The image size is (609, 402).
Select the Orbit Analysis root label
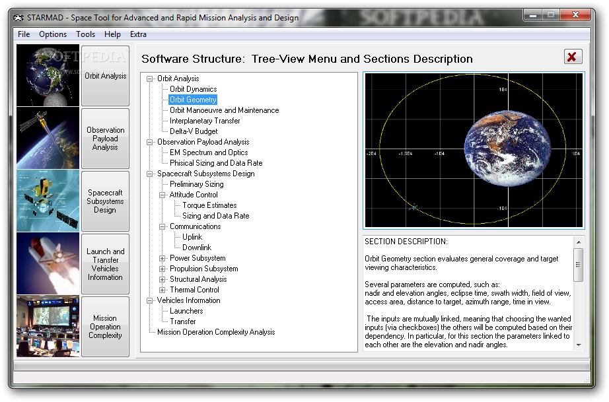(178, 79)
